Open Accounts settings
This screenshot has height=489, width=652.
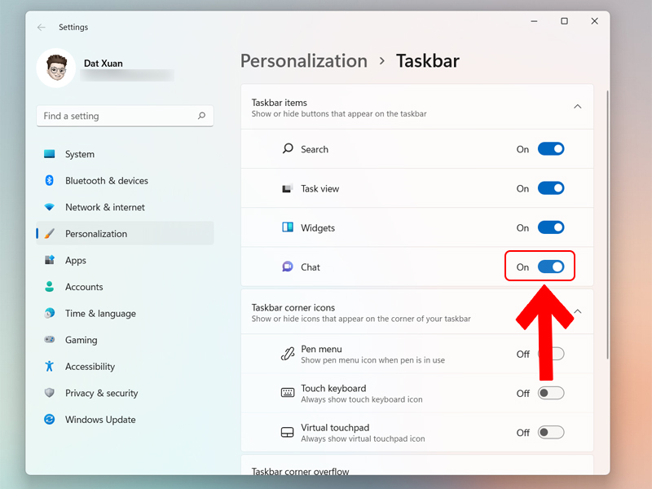[x=125, y=287]
